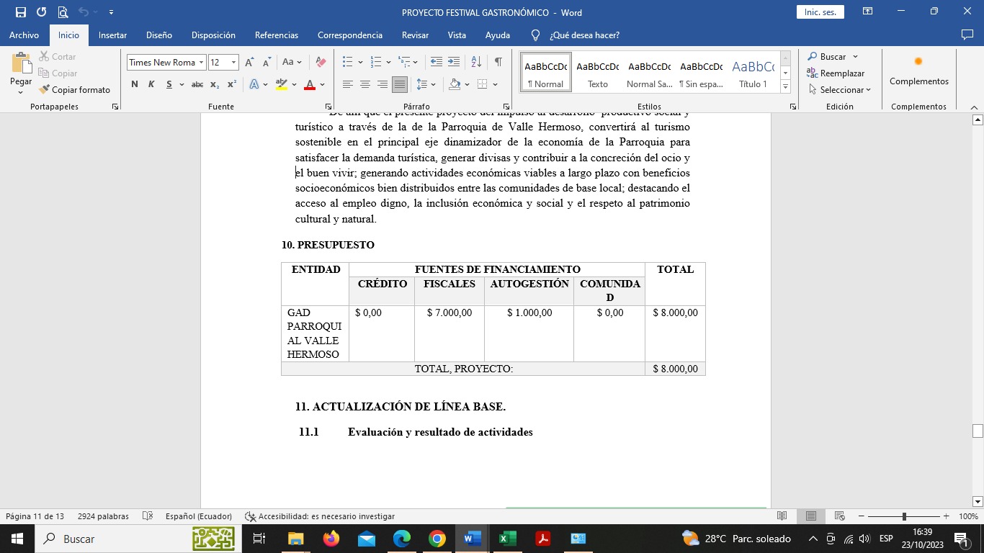The width and height of the screenshot is (984, 553).
Task: Open the font size dropdown
Action: tap(233, 63)
